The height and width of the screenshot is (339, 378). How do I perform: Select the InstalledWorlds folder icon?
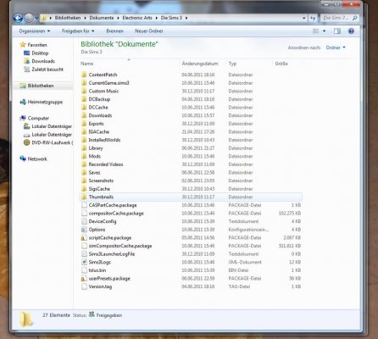coord(84,140)
